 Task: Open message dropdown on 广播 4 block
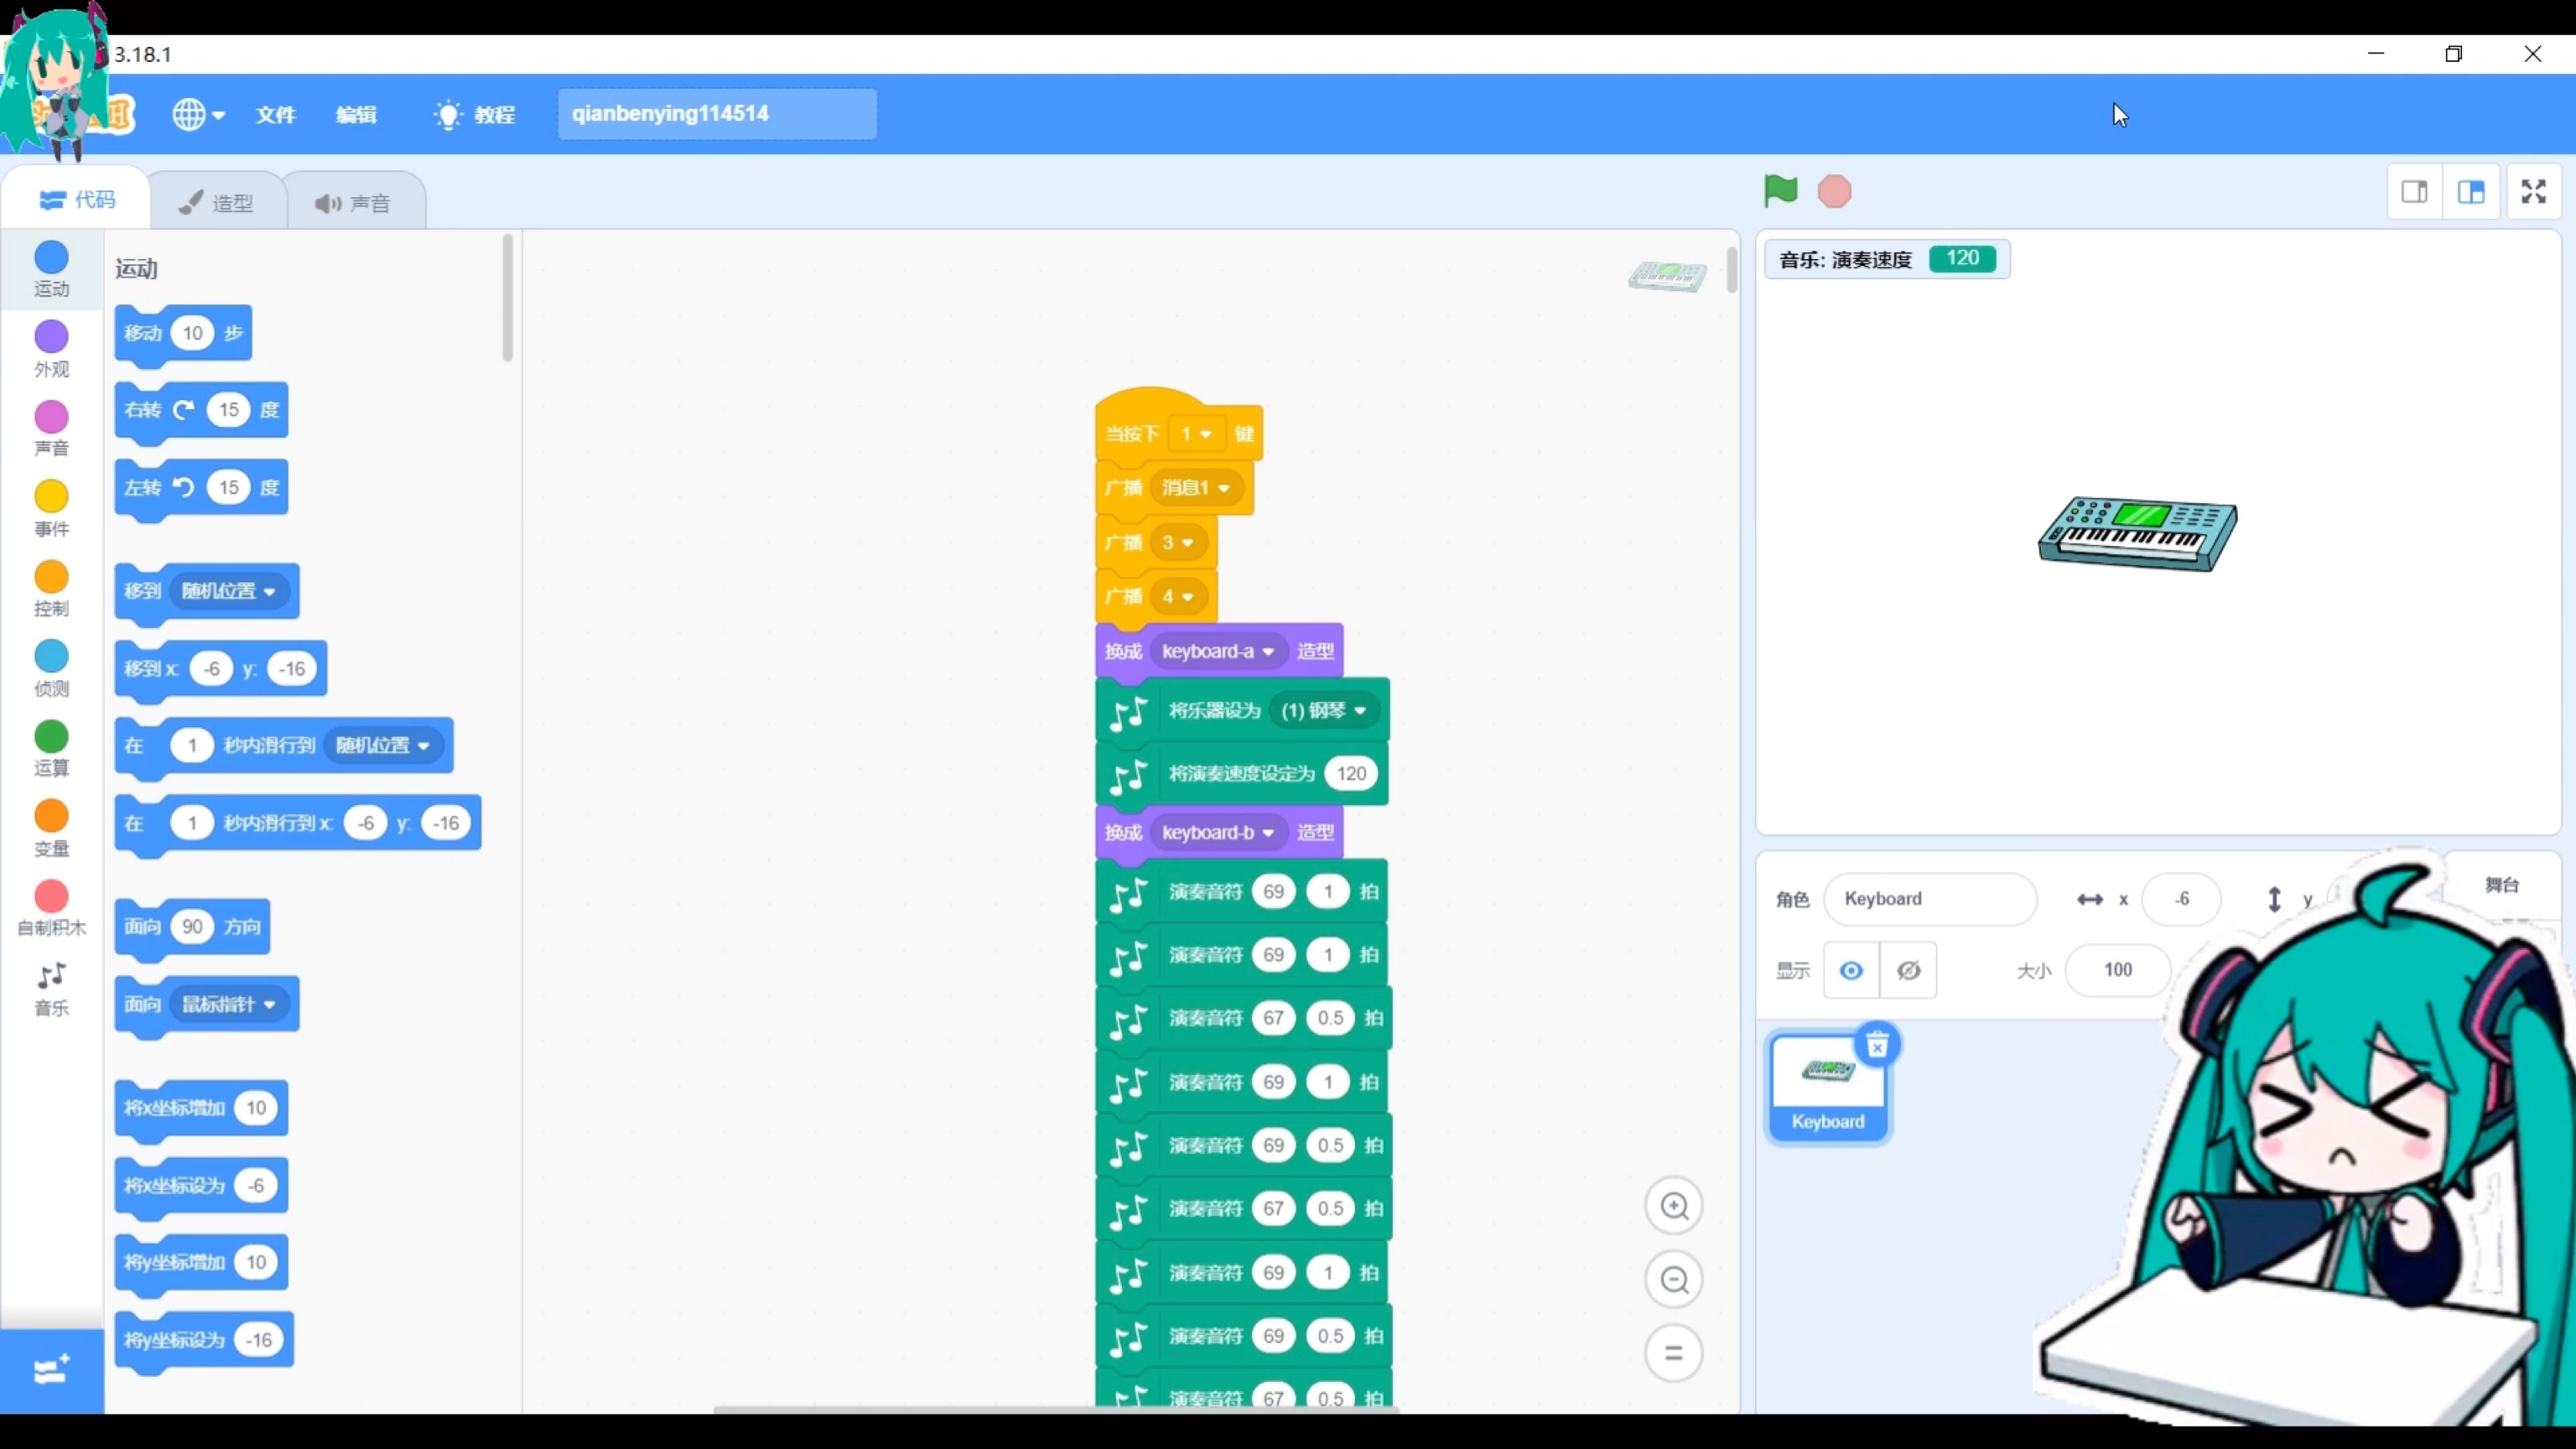pos(1178,597)
